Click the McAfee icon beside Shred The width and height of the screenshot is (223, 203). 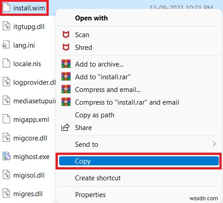(x=66, y=47)
